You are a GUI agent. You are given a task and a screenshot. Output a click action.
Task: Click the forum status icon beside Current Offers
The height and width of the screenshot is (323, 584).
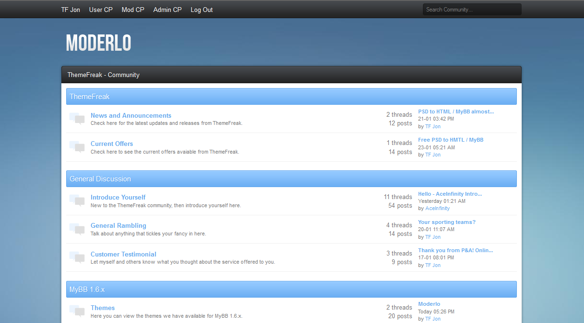[x=77, y=147]
